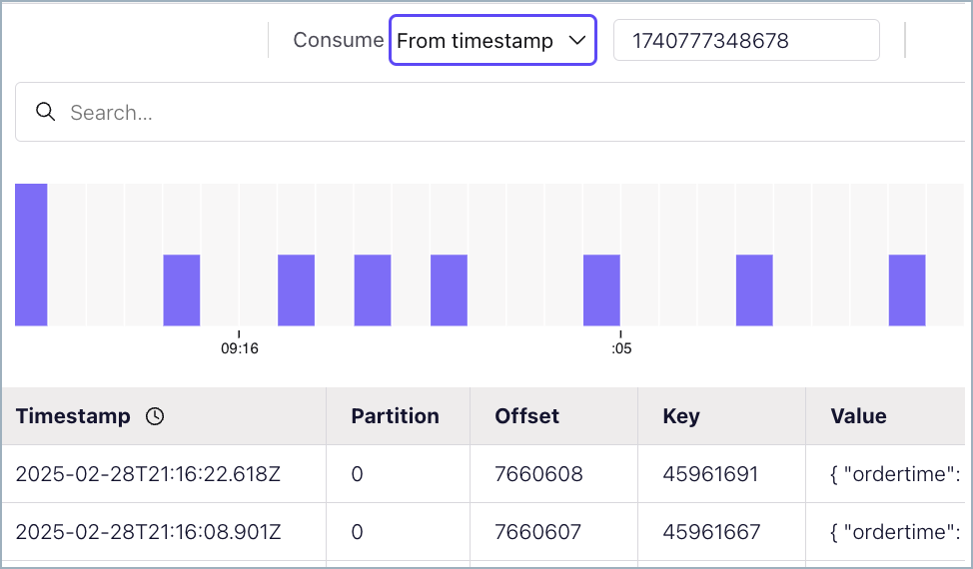
Task: Focus the Search messages field
Action: (499, 112)
